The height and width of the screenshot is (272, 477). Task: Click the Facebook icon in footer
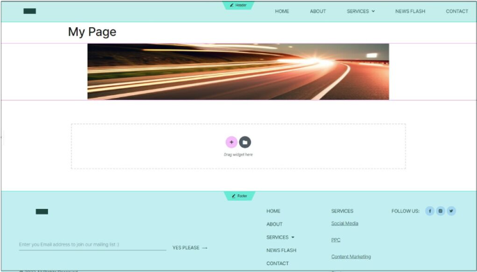click(430, 211)
